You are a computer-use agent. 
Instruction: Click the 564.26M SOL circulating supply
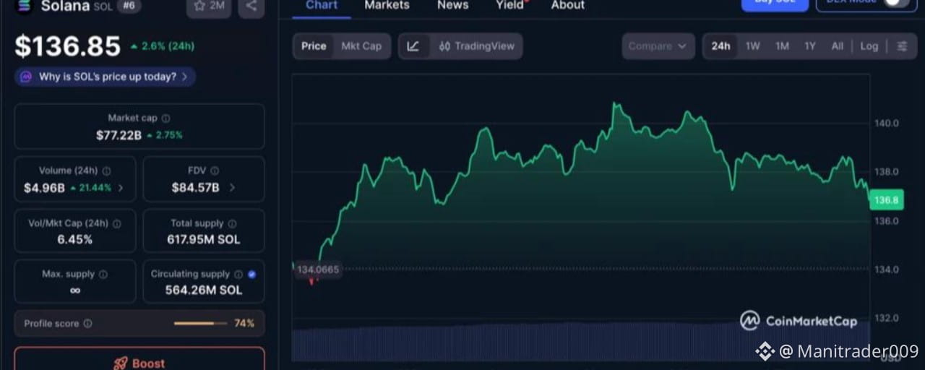click(204, 290)
